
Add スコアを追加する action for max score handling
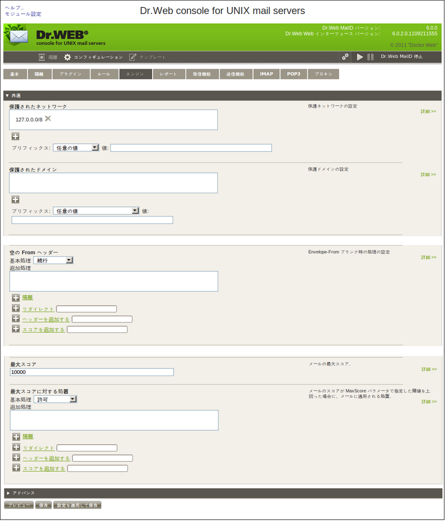pyautogui.click(x=16, y=467)
